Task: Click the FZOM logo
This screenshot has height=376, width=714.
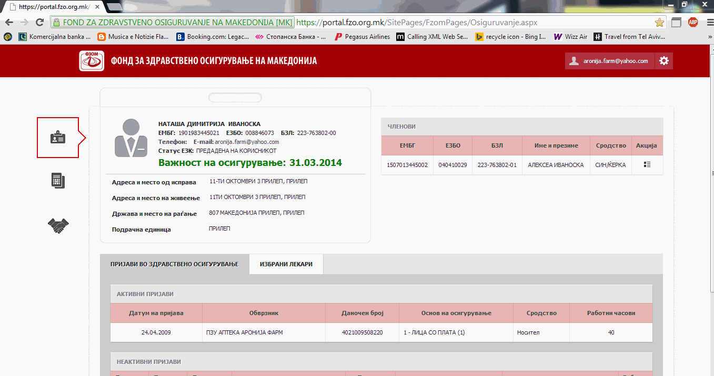Action: pyautogui.click(x=92, y=61)
